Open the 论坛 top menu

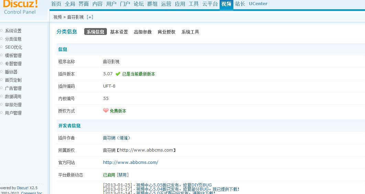pos(139,4)
